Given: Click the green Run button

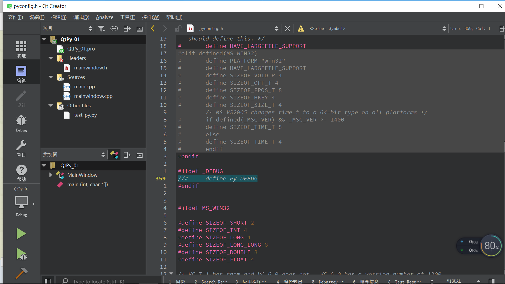Looking at the screenshot, I should click(21, 234).
